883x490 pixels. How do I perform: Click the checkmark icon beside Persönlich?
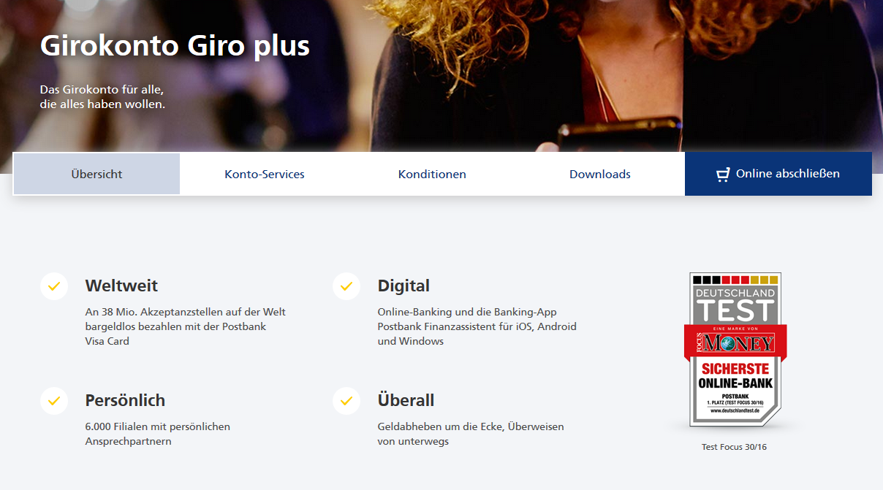tap(54, 401)
